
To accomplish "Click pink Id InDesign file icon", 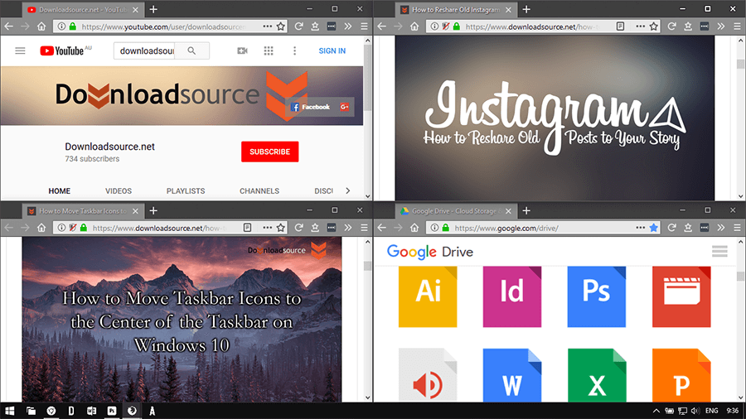I will (512, 297).
